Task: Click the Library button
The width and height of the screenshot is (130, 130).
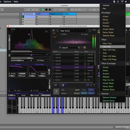Action: (x=91, y=90)
